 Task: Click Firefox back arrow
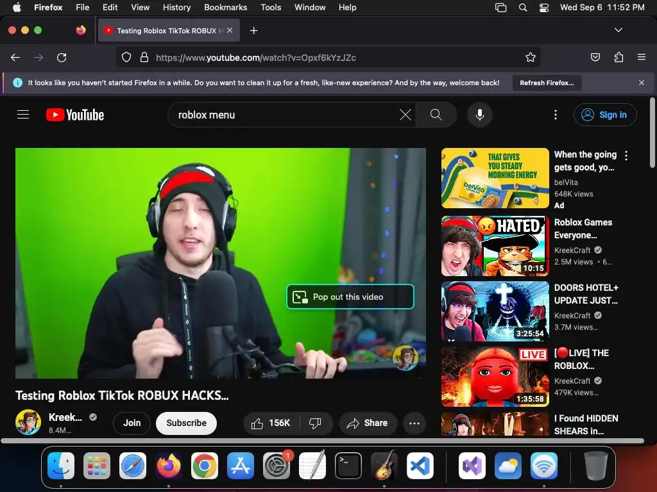click(15, 57)
